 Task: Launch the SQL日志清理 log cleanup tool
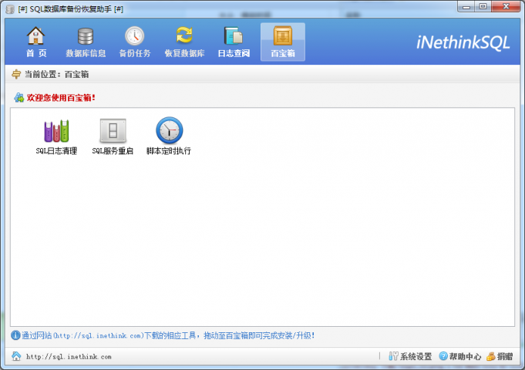(x=56, y=137)
